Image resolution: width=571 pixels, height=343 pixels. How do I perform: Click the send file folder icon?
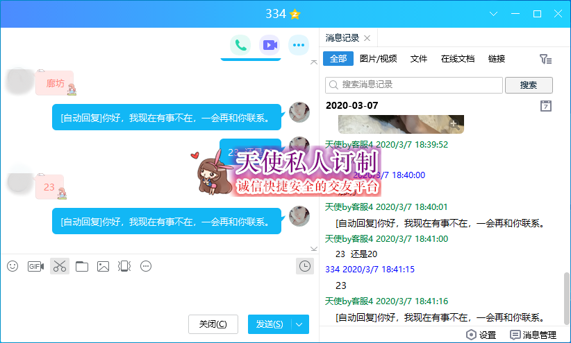pos(82,266)
